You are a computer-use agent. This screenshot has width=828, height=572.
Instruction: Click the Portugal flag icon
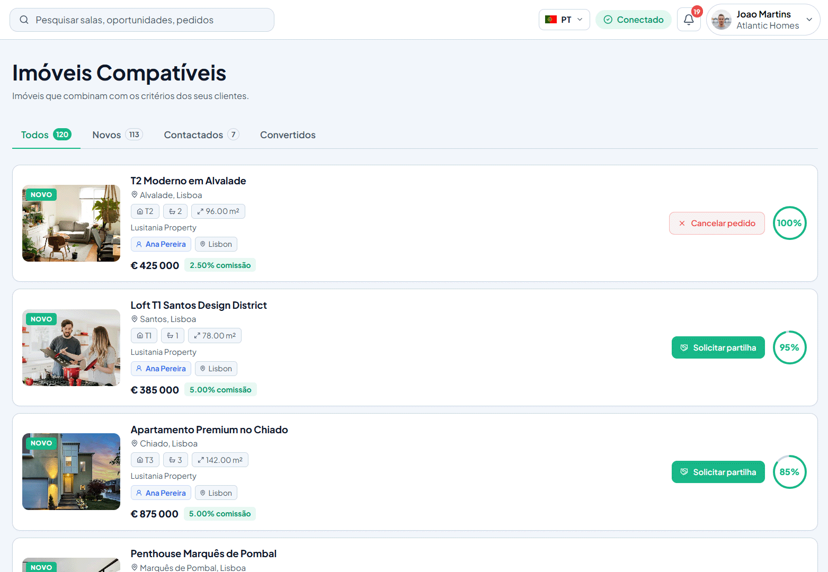(x=551, y=20)
